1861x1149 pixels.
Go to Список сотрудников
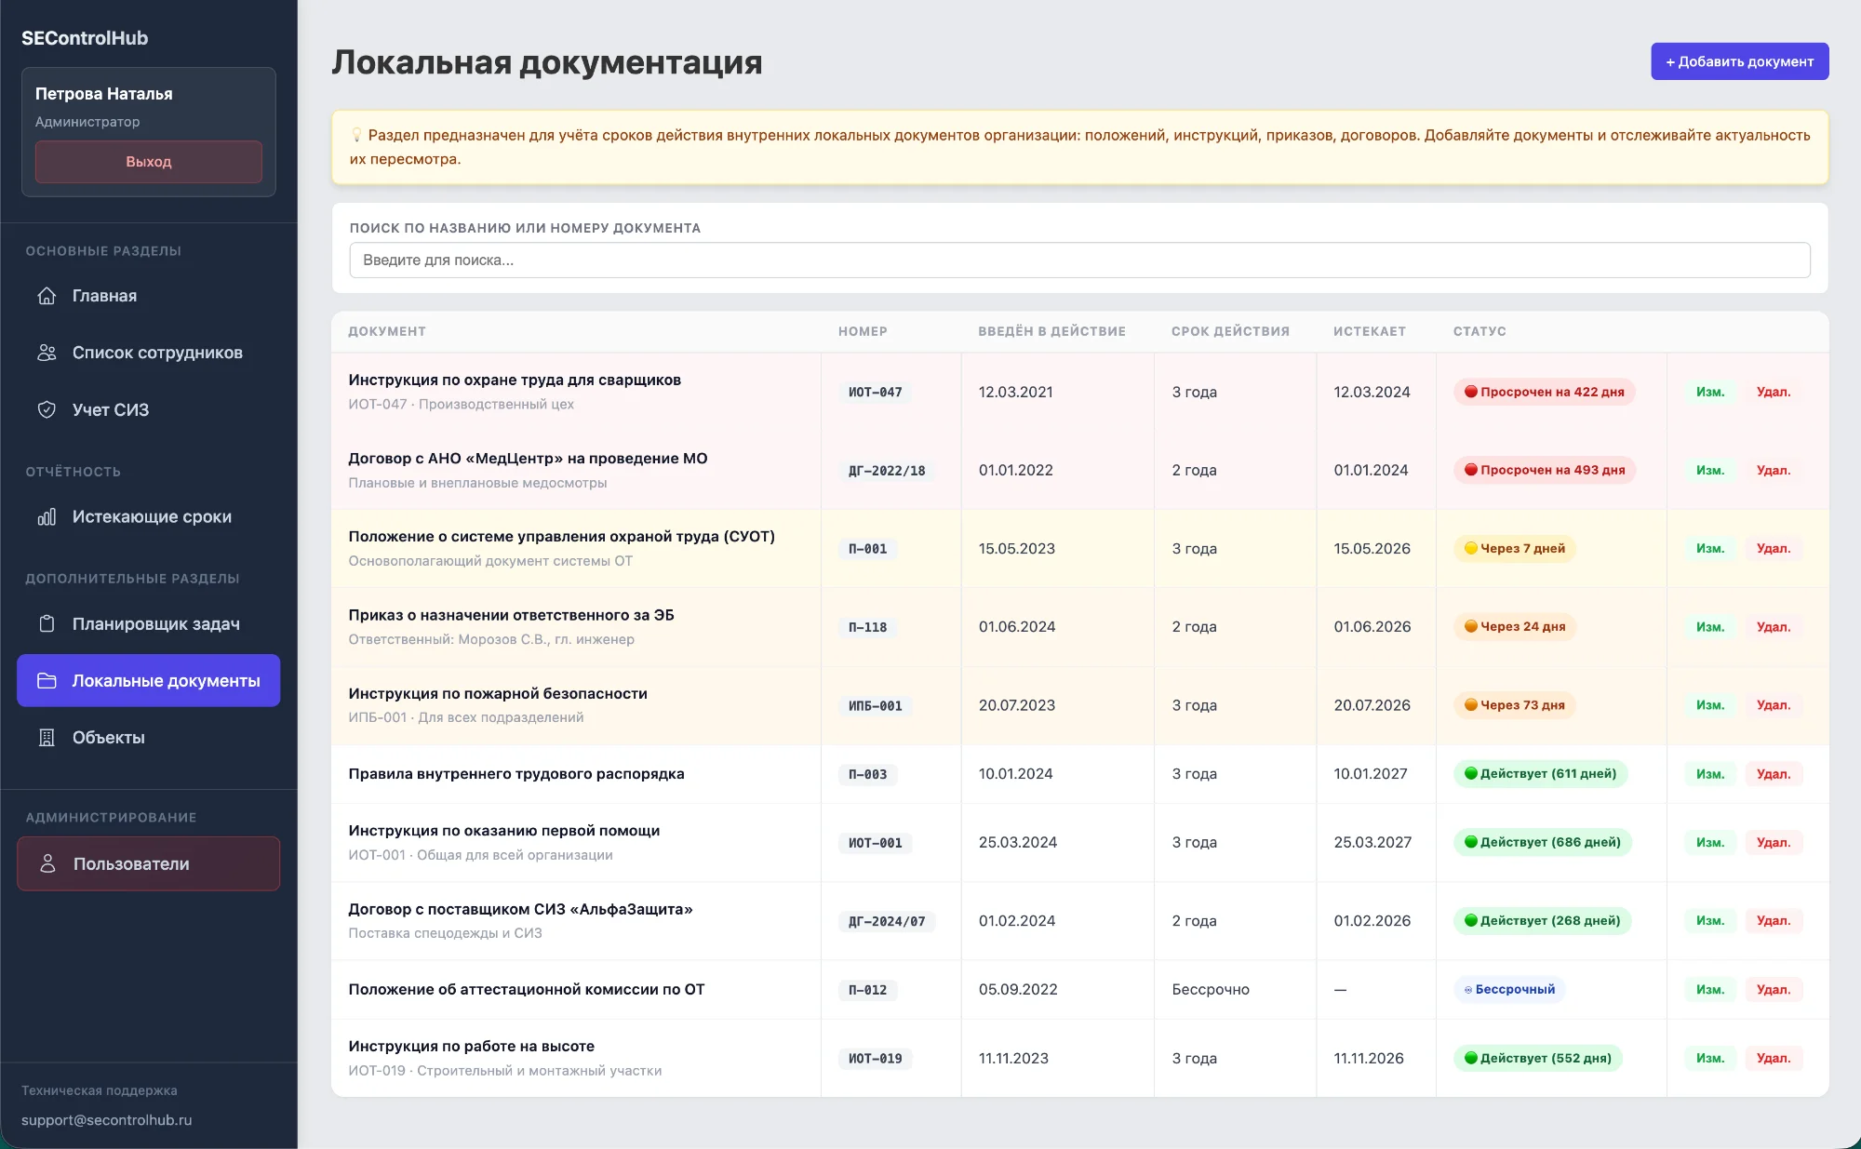tap(148, 353)
